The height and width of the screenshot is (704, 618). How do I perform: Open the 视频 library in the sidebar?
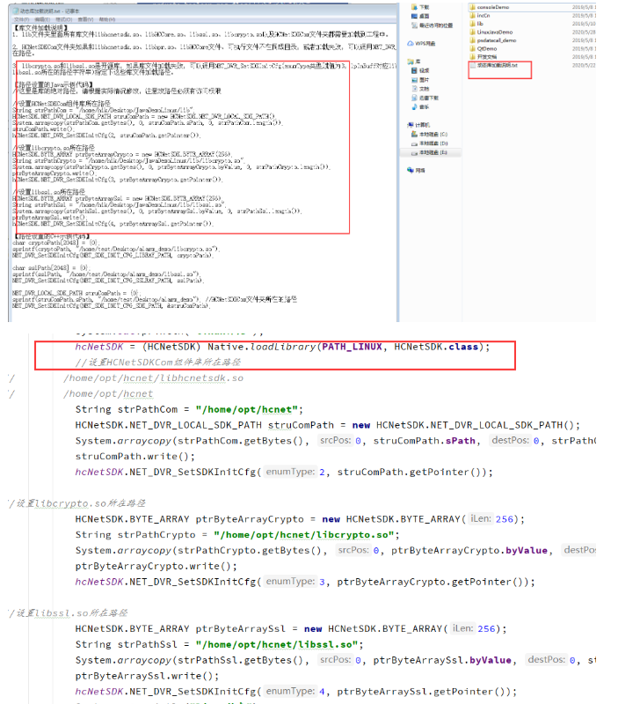pos(420,70)
